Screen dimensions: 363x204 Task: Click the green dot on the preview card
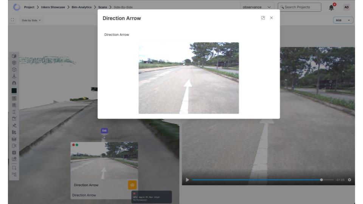pyautogui.click(x=77, y=145)
